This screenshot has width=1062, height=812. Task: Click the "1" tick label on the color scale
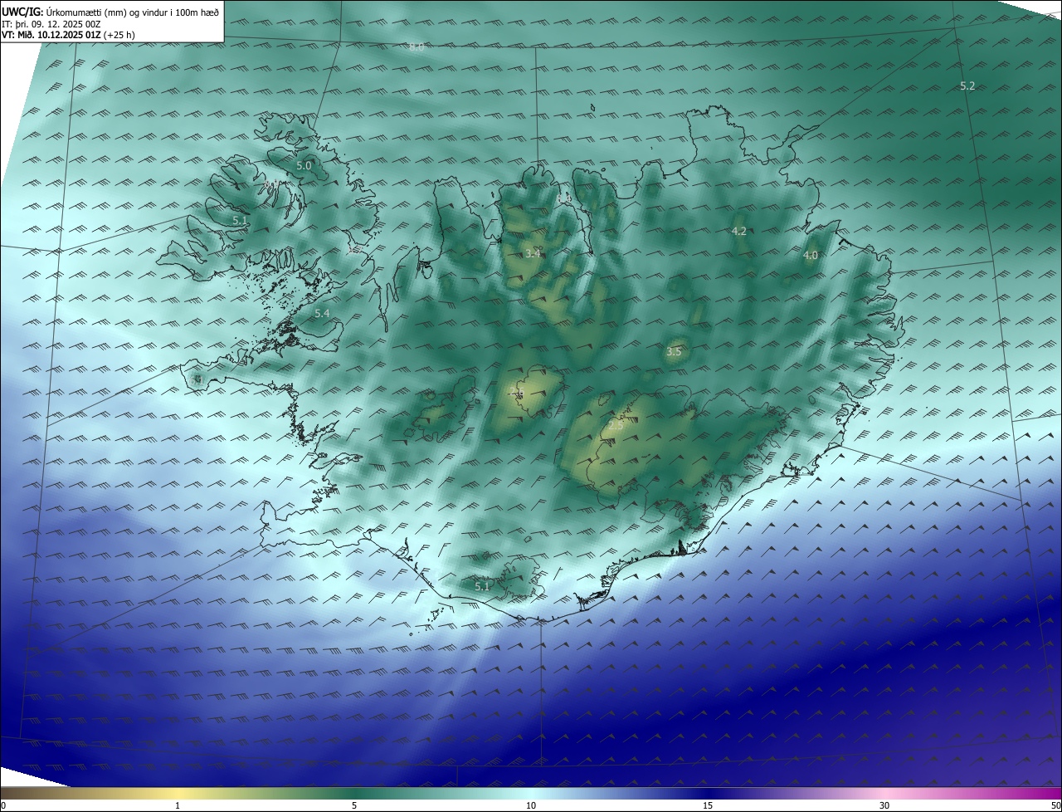click(178, 805)
